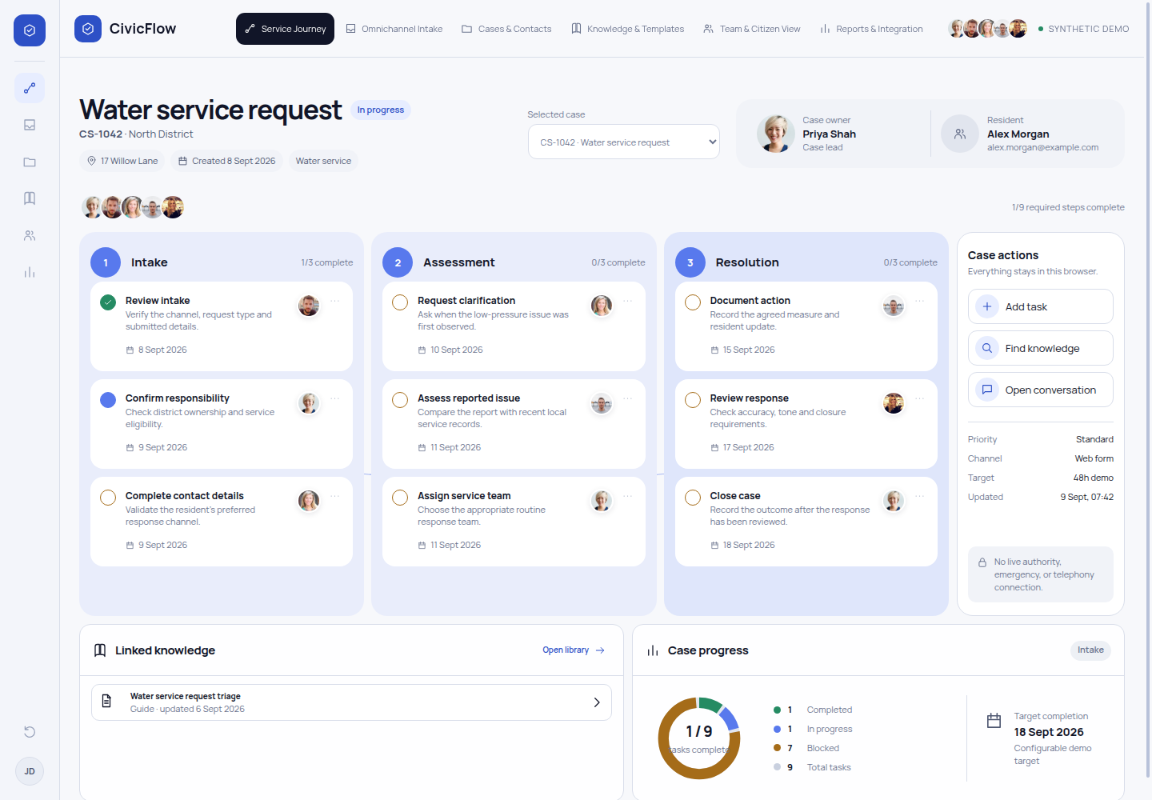The width and height of the screenshot is (1152, 800).
Task: Open the reports bar-chart sidebar icon
Action: pos(30,272)
